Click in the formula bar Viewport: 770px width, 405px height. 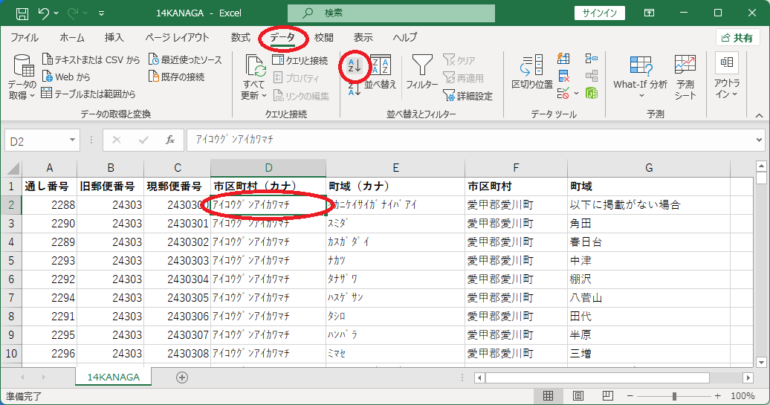click(x=470, y=140)
